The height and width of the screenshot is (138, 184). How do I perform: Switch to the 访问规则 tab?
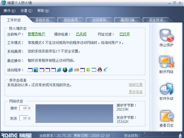point(99,20)
